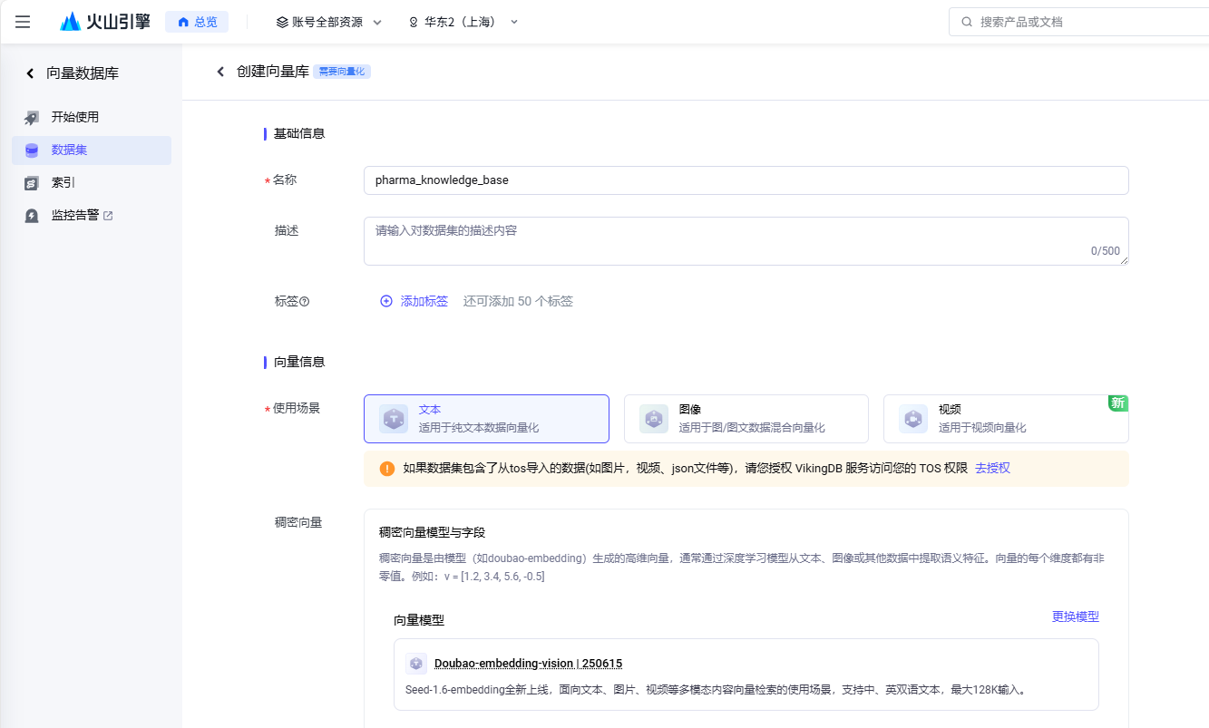Go back using arrow beside 创建向量库

(220, 72)
